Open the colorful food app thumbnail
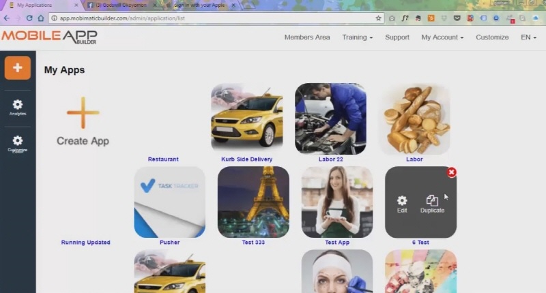The image size is (546, 293). (x=420, y=271)
